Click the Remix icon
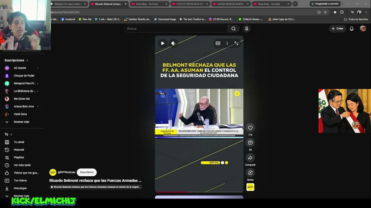 250,173
